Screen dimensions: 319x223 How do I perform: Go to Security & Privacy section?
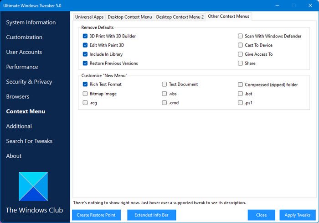pyautogui.click(x=29, y=82)
